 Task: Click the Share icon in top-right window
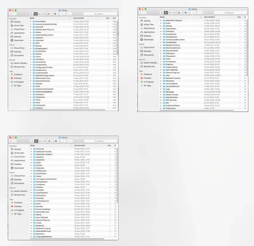tap(193, 13)
